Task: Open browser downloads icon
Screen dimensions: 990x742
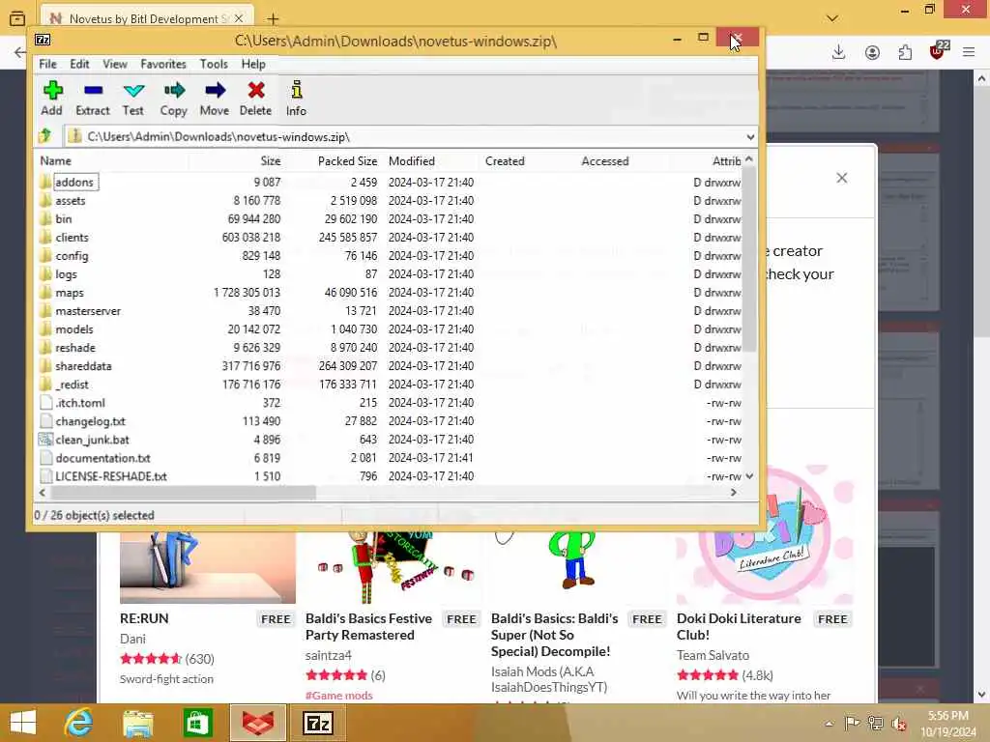Action: point(838,52)
